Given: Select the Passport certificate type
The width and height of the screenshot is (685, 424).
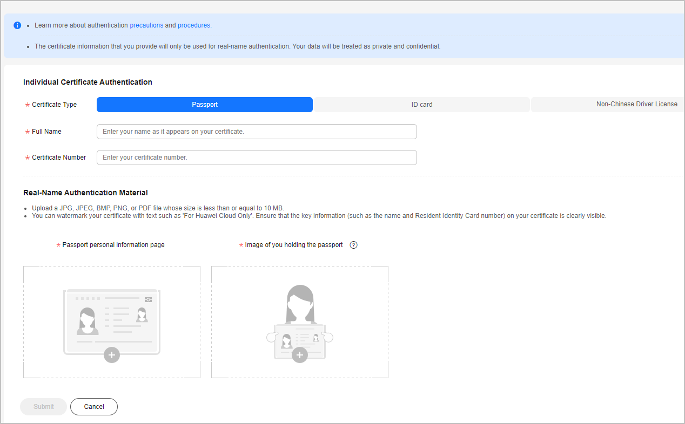Looking at the screenshot, I should coord(205,105).
